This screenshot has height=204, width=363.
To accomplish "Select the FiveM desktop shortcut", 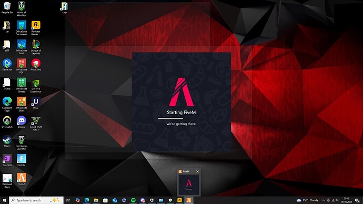I will (21, 179).
